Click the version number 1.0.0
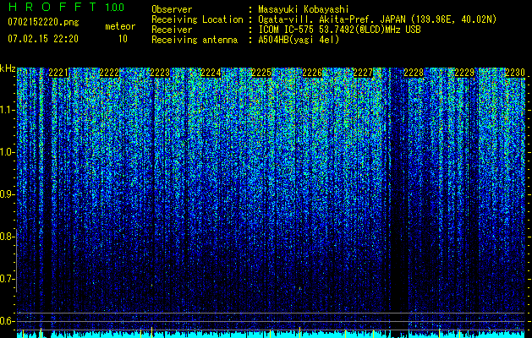The width and height of the screenshot is (532, 338). click(115, 7)
